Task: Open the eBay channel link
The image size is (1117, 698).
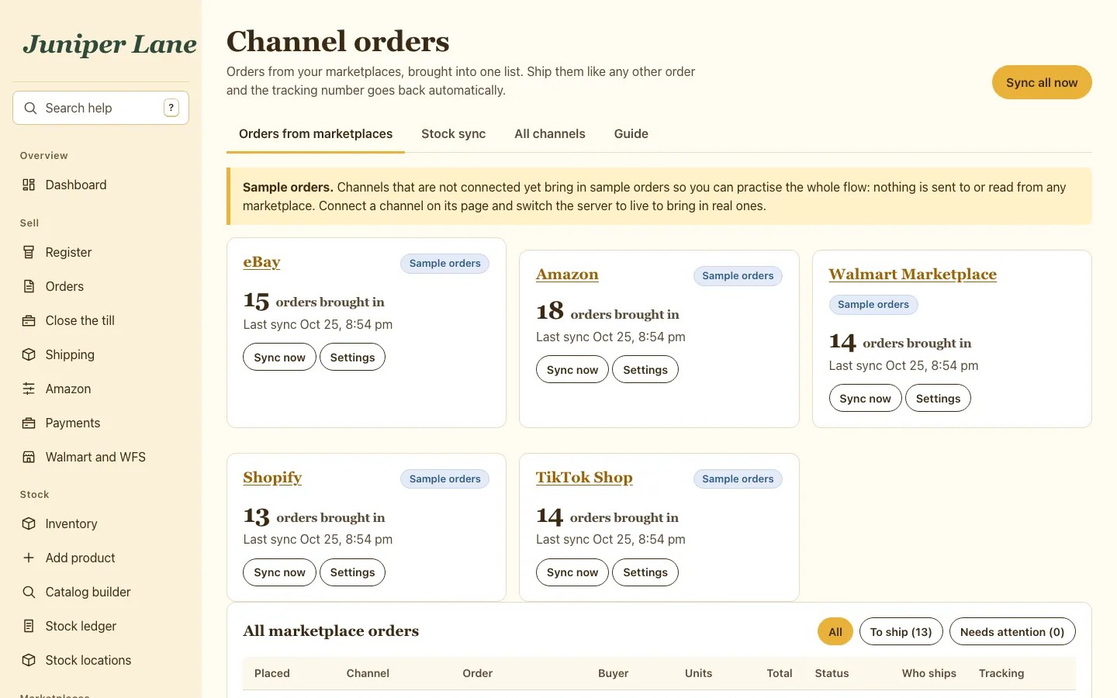Action: pos(261,262)
